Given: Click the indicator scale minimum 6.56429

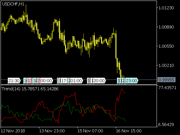Looking at the screenshot, I should (166, 124).
